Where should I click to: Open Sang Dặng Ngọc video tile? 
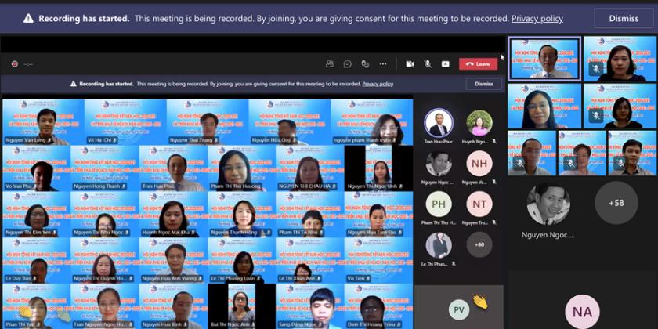(310, 306)
